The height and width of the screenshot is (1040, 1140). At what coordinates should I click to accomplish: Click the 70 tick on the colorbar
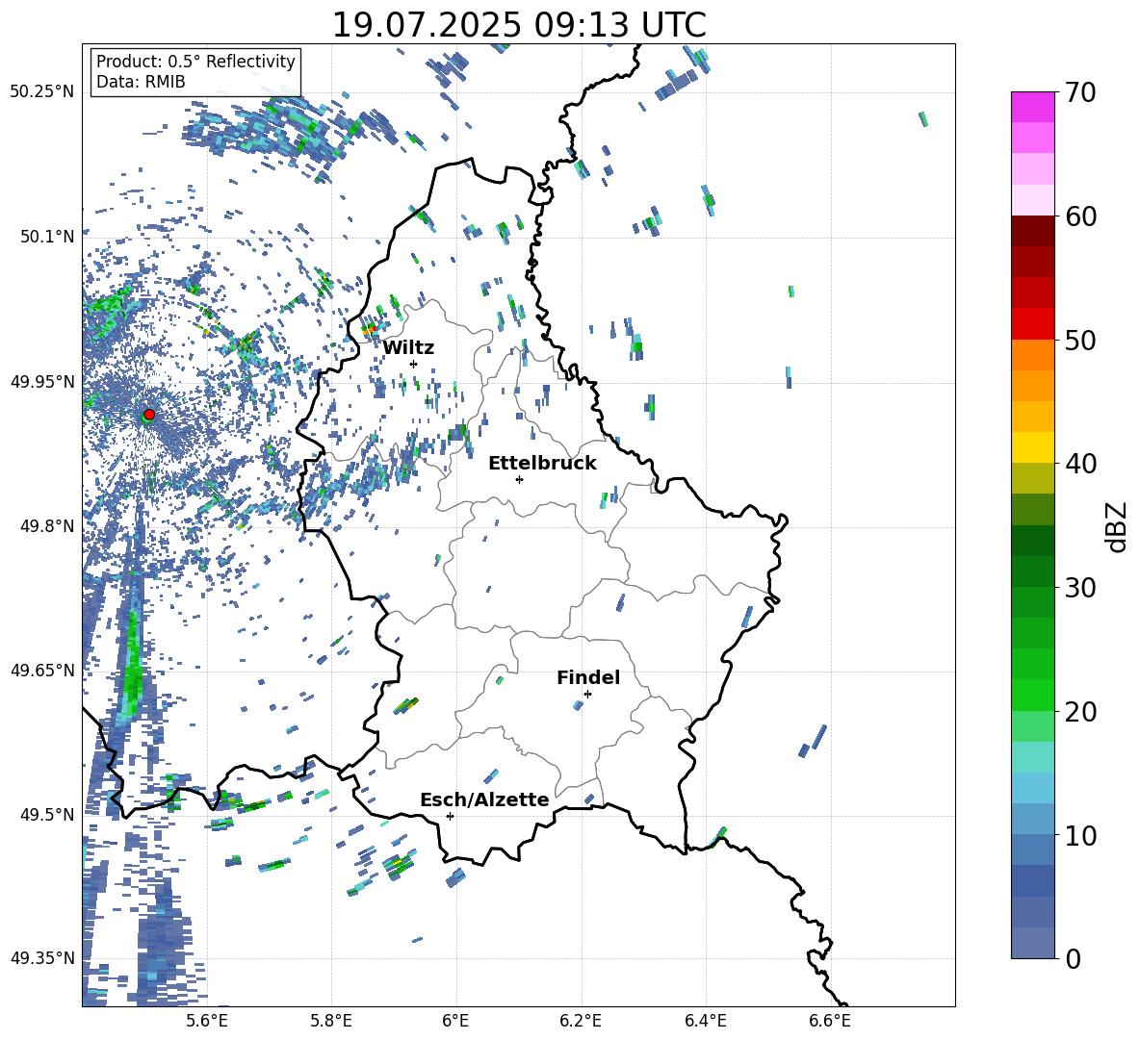pyautogui.click(x=1080, y=92)
